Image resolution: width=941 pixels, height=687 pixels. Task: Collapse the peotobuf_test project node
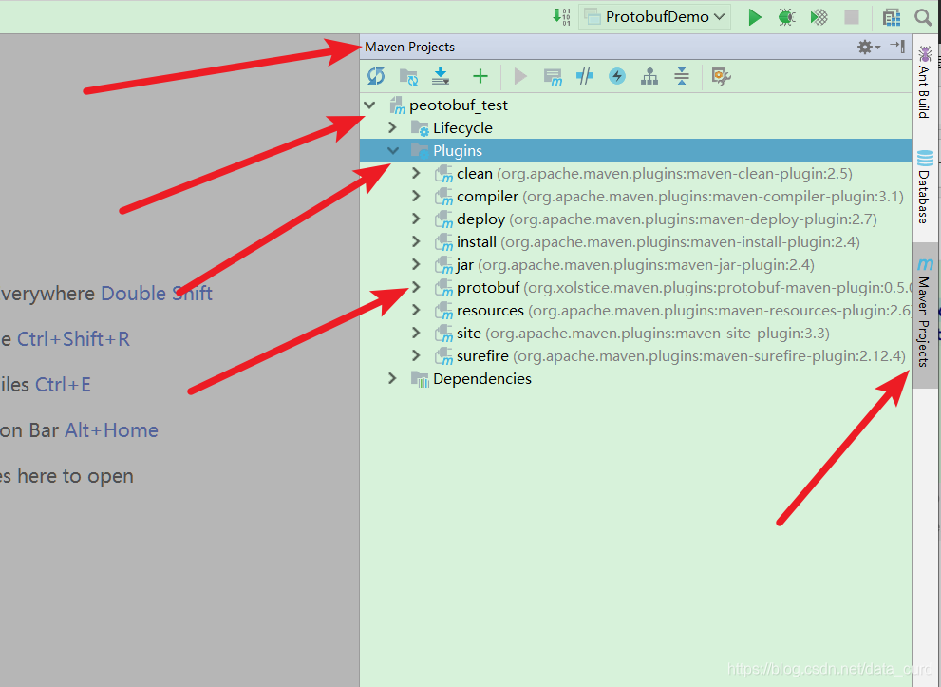(369, 105)
